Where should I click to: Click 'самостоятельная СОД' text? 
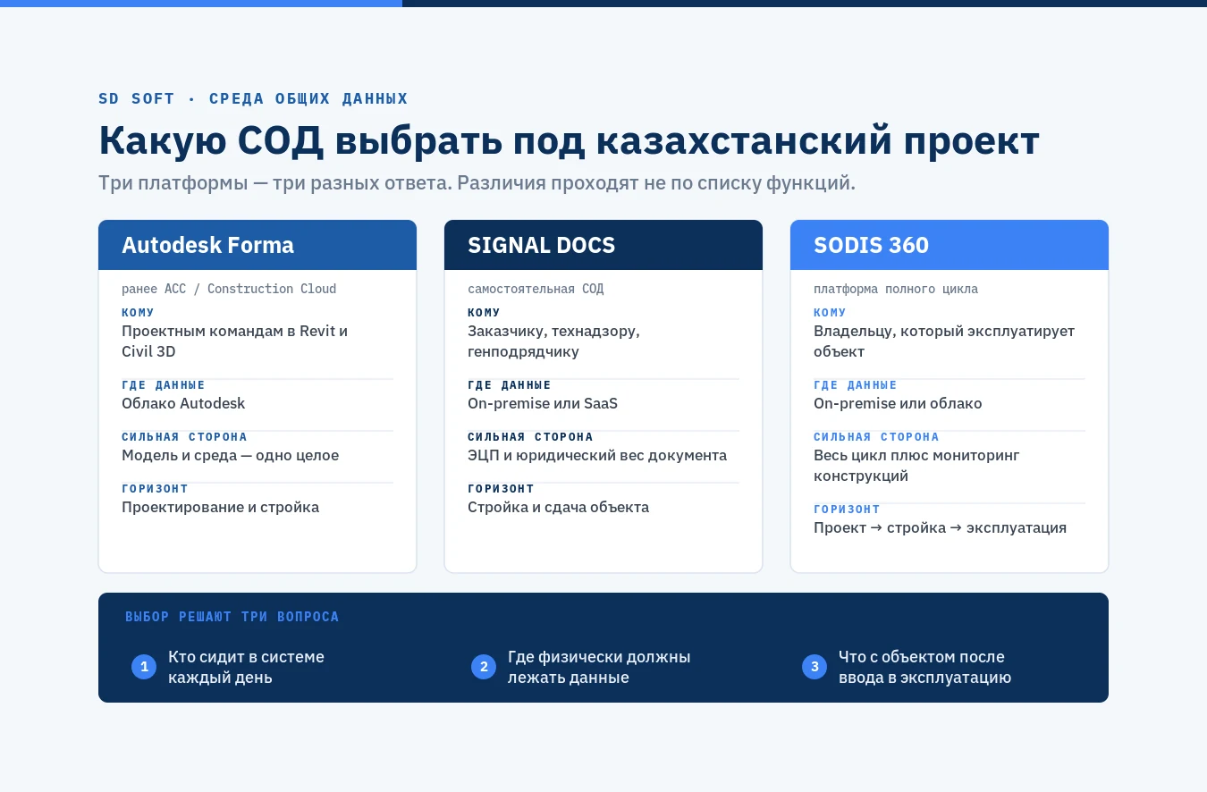[536, 289]
